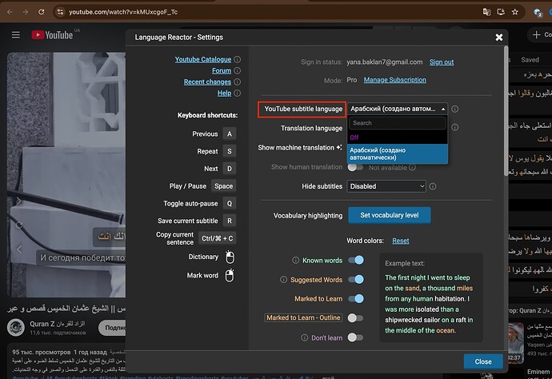Click info icon for Translation language
This screenshot has width=552, height=379.
click(455, 127)
